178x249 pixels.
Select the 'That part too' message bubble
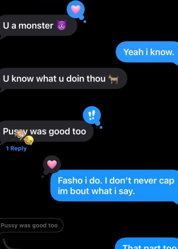coord(147,244)
